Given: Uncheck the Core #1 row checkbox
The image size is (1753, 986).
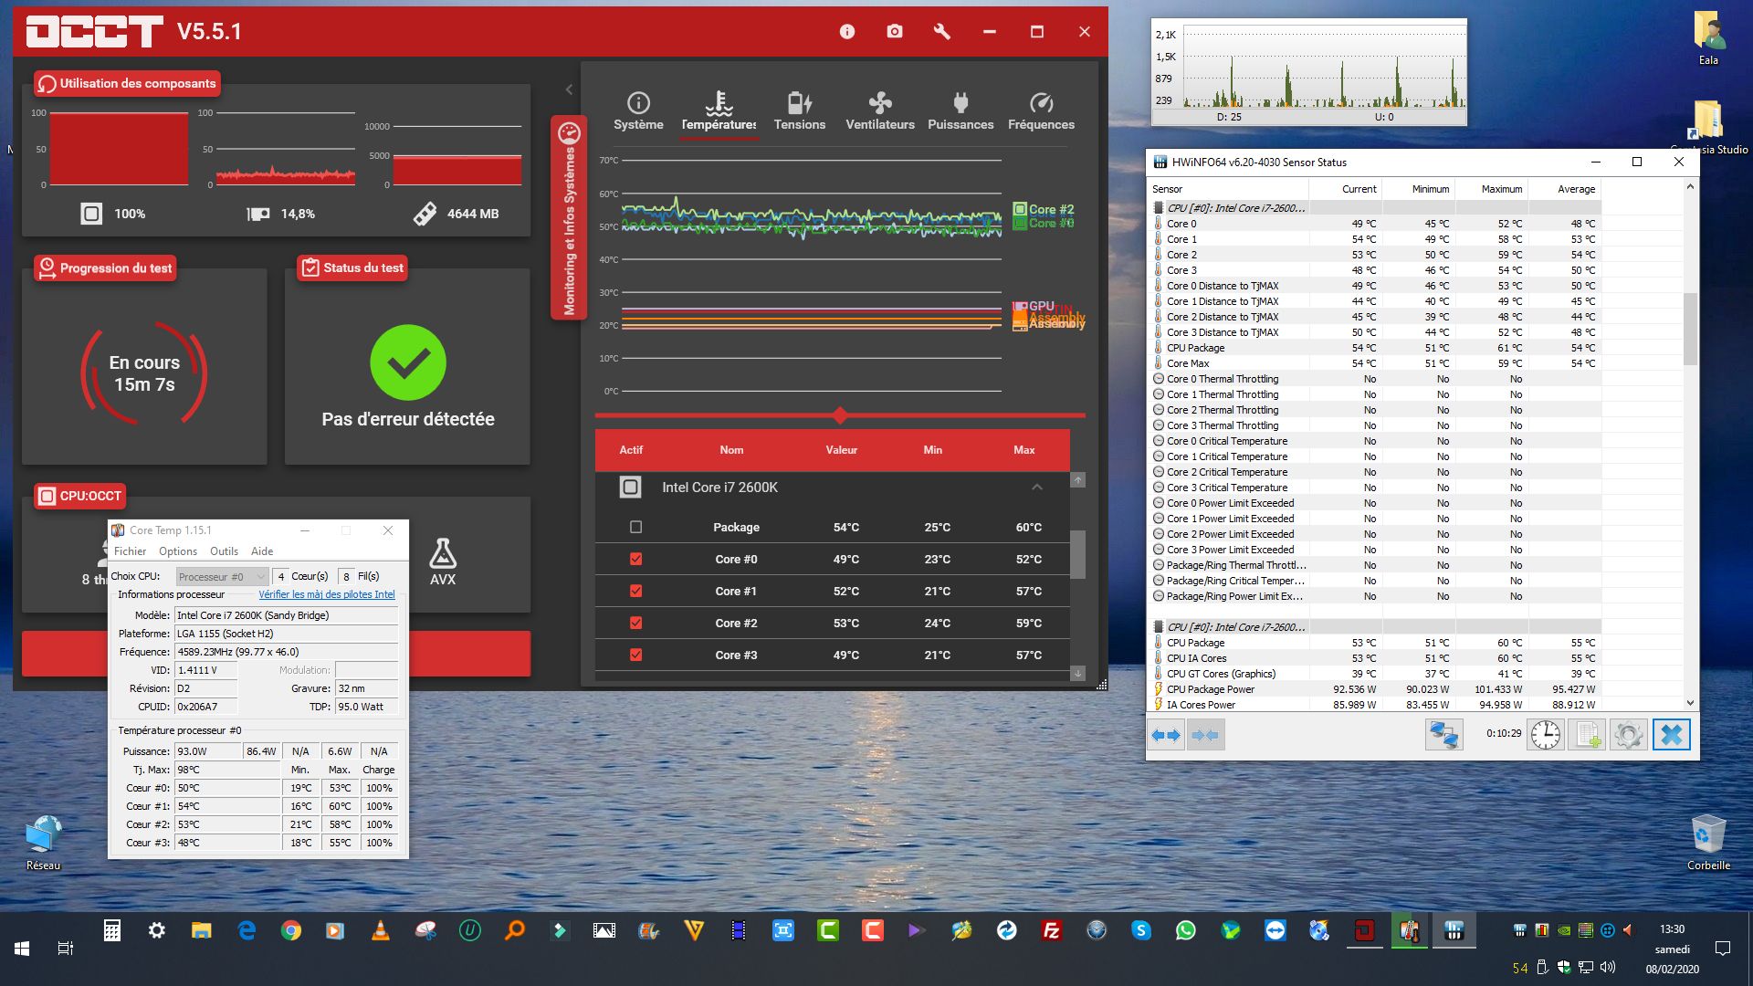Looking at the screenshot, I should [636, 591].
